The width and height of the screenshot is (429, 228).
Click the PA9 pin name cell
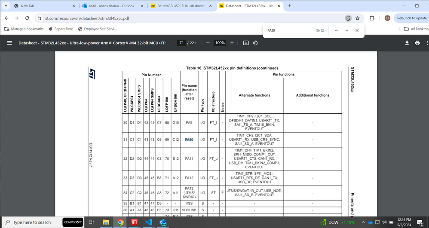[x=189, y=123]
